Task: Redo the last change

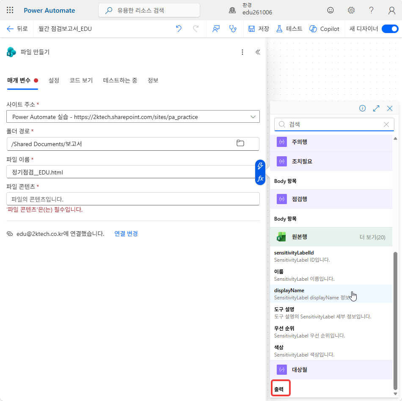Action: 195,29
